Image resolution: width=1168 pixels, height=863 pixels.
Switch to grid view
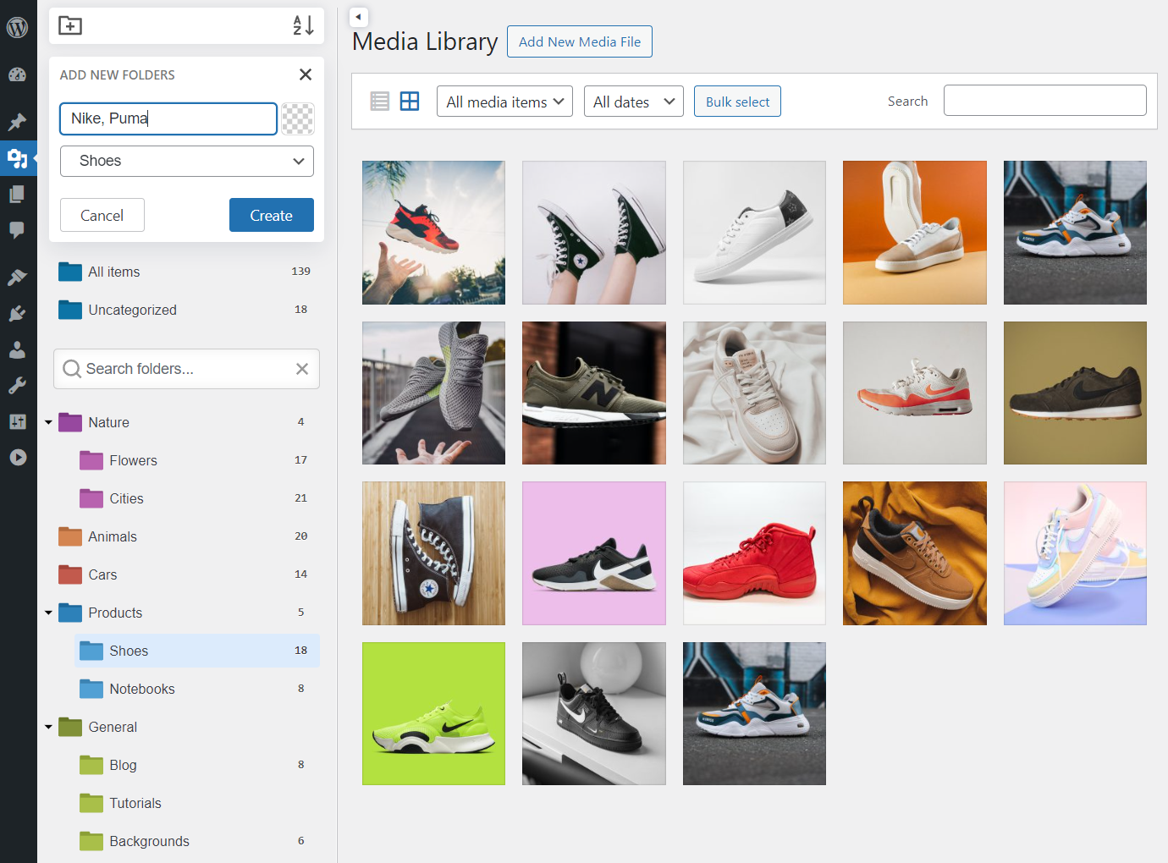pyautogui.click(x=410, y=102)
